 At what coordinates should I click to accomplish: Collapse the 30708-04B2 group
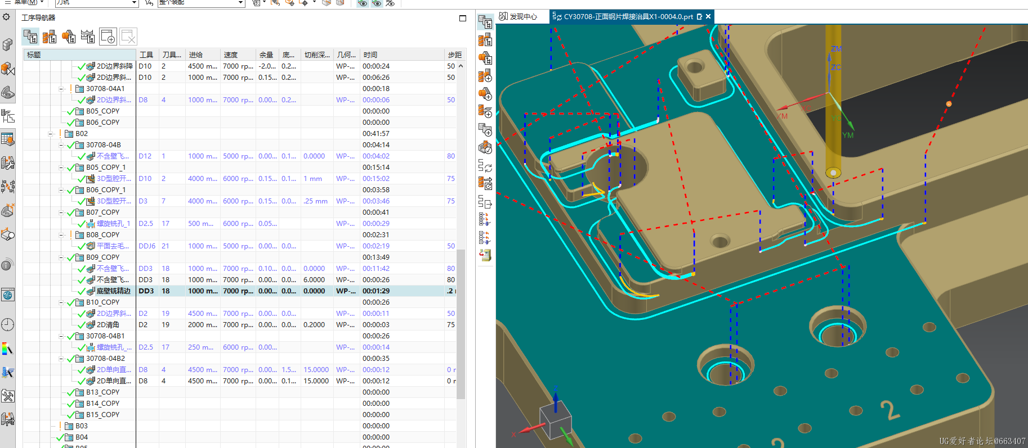click(x=61, y=359)
